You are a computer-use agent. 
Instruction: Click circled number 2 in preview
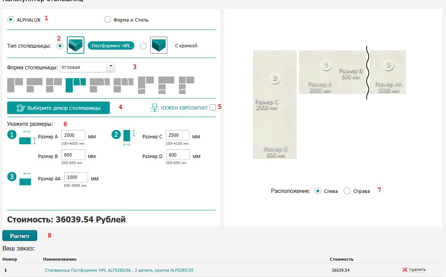point(275,78)
